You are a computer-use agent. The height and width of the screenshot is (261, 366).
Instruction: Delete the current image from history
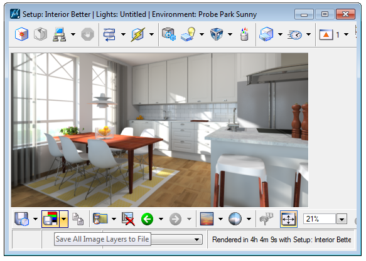pyautogui.click(x=128, y=219)
